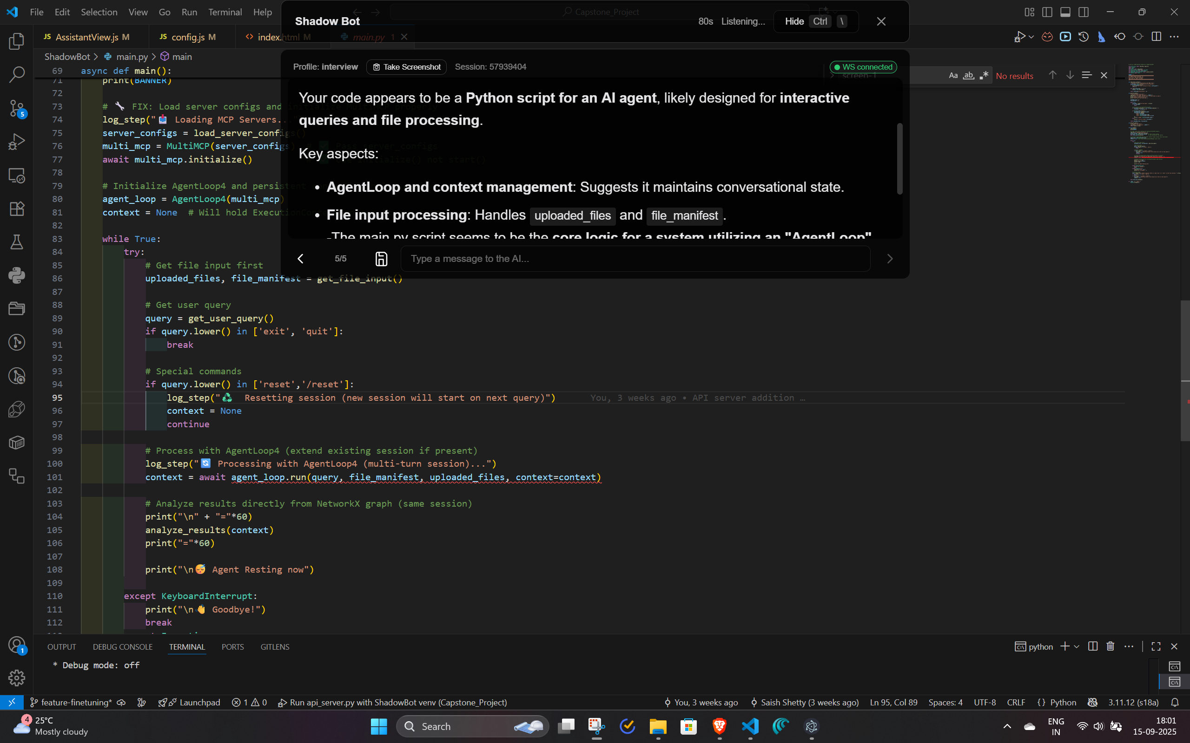
Task: Kill terminal with trash icon
Action: (x=1110, y=646)
